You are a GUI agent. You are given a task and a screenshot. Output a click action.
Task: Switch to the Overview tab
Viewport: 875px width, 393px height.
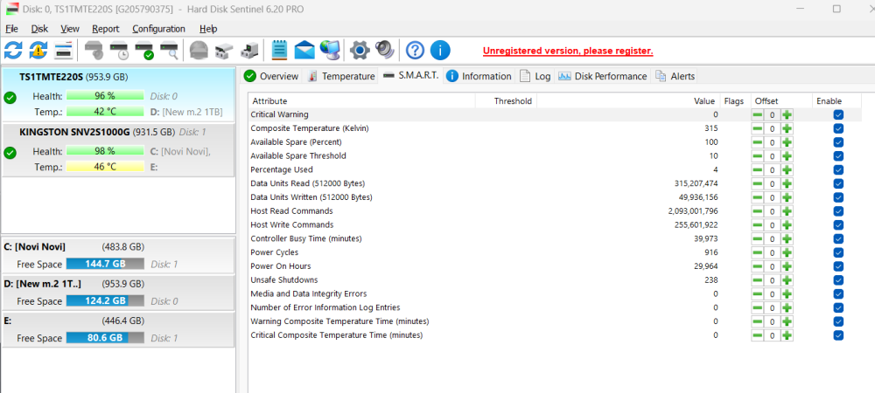point(272,76)
